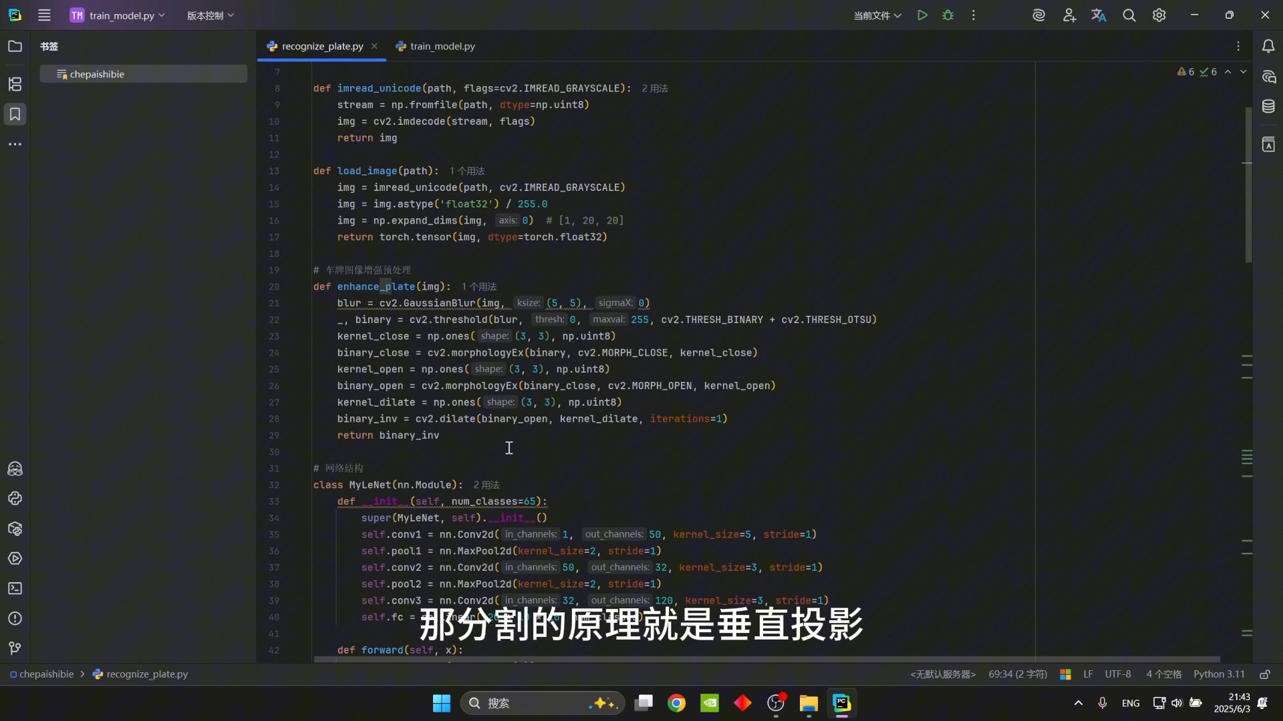Click the UTF-8 encoding in status bar

tap(1117, 674)
